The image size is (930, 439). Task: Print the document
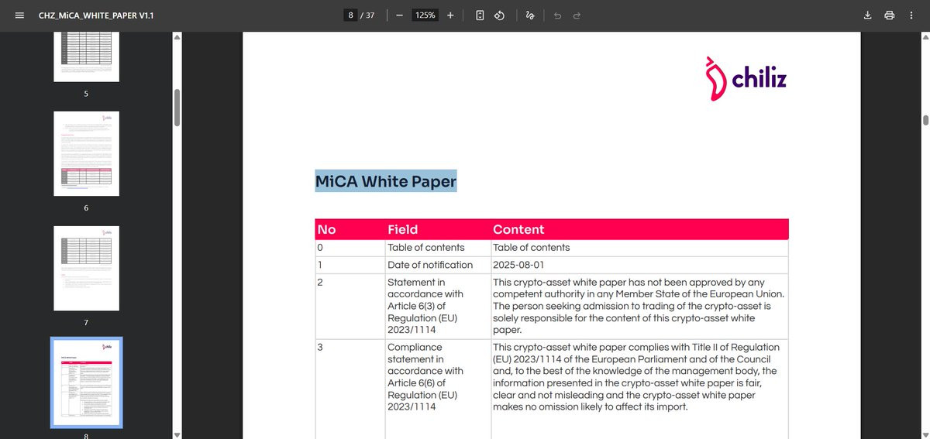point(890,15)
